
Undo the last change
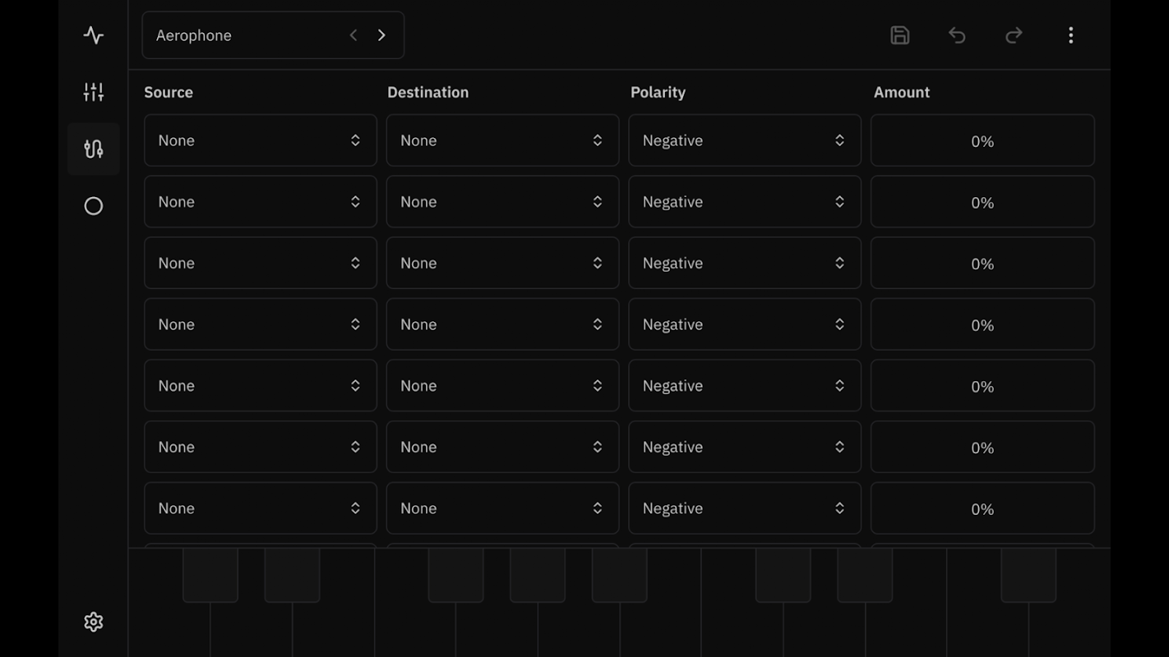tap(957, 35)
